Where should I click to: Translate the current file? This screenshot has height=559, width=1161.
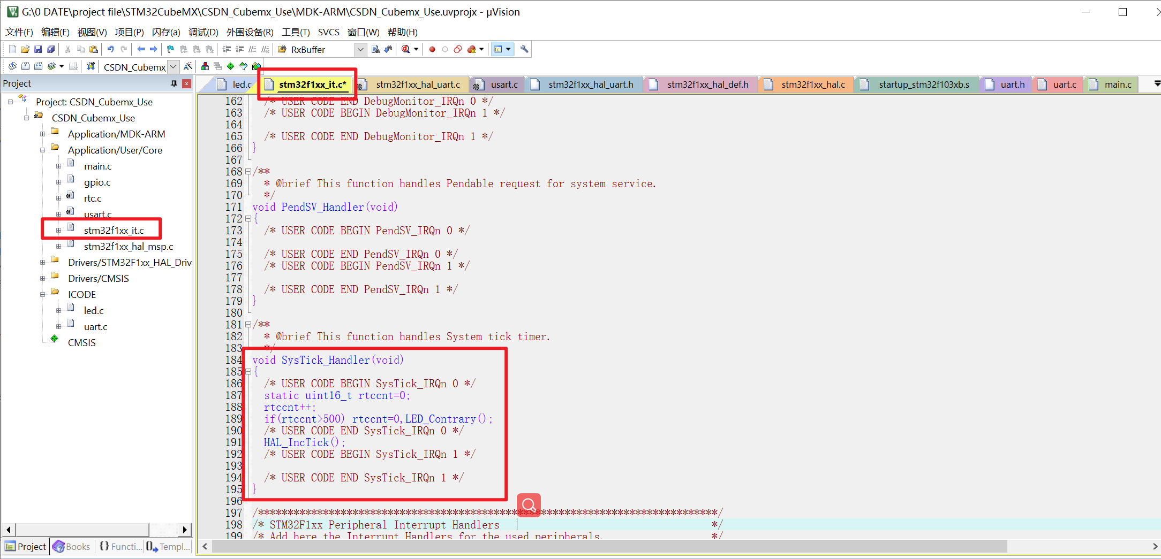(x=12, y=66)
